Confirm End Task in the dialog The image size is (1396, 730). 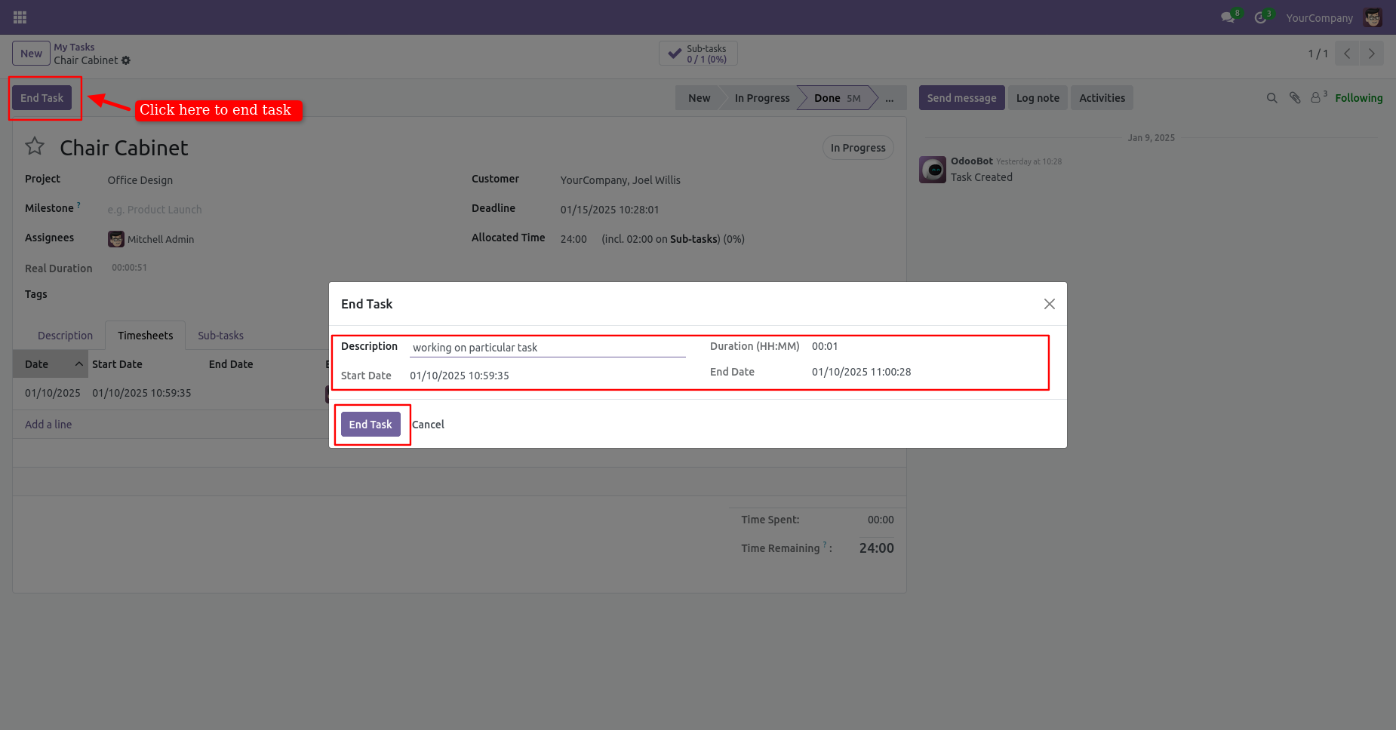[x=371, y=425]
